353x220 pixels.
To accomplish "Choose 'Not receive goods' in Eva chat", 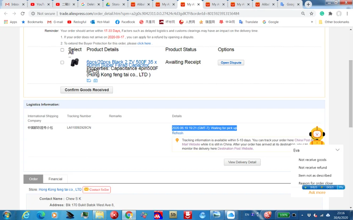I will (x=312, y=159).
